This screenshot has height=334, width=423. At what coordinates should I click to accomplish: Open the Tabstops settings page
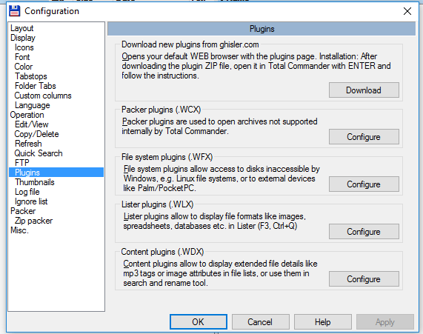click(31, 76)
